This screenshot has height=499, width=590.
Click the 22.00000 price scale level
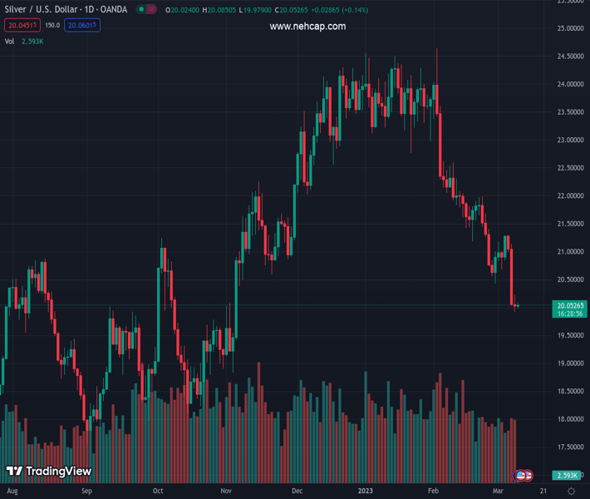coord(568,195)
